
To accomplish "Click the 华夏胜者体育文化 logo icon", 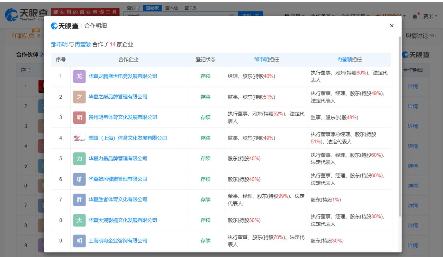I will (x=79, y=200).
